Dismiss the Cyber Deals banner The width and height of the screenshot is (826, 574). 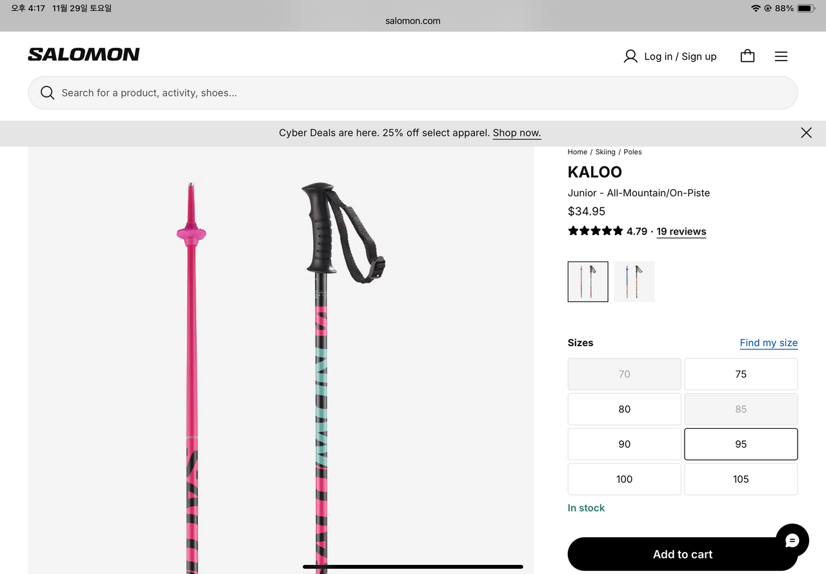(806, 133)
